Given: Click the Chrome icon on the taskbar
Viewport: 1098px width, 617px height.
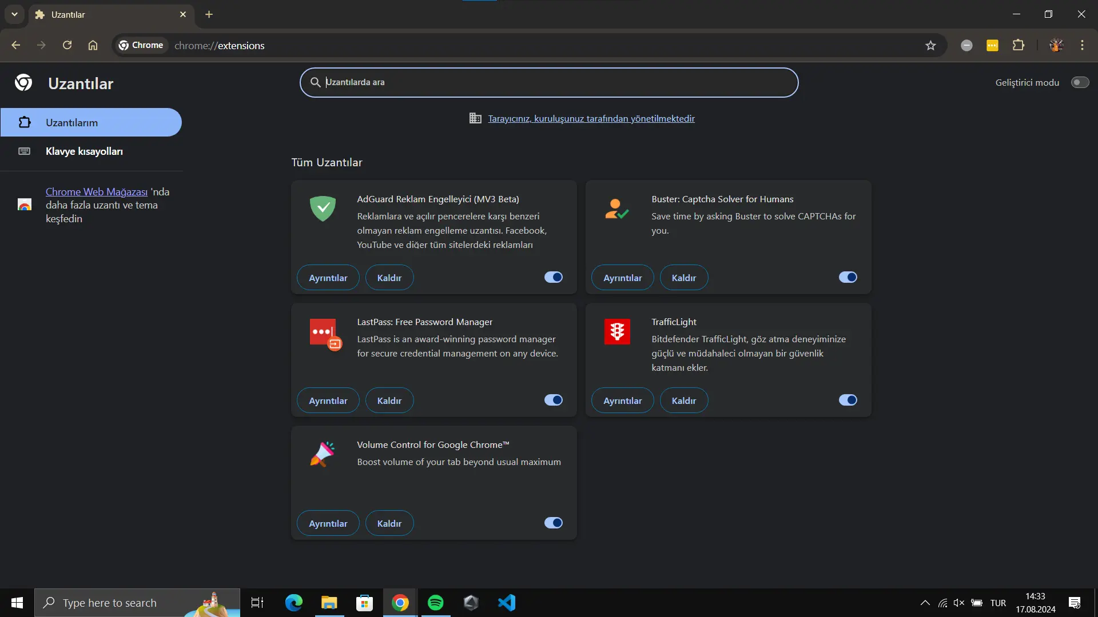Looking at the screenshot, I should coord(400,603).
